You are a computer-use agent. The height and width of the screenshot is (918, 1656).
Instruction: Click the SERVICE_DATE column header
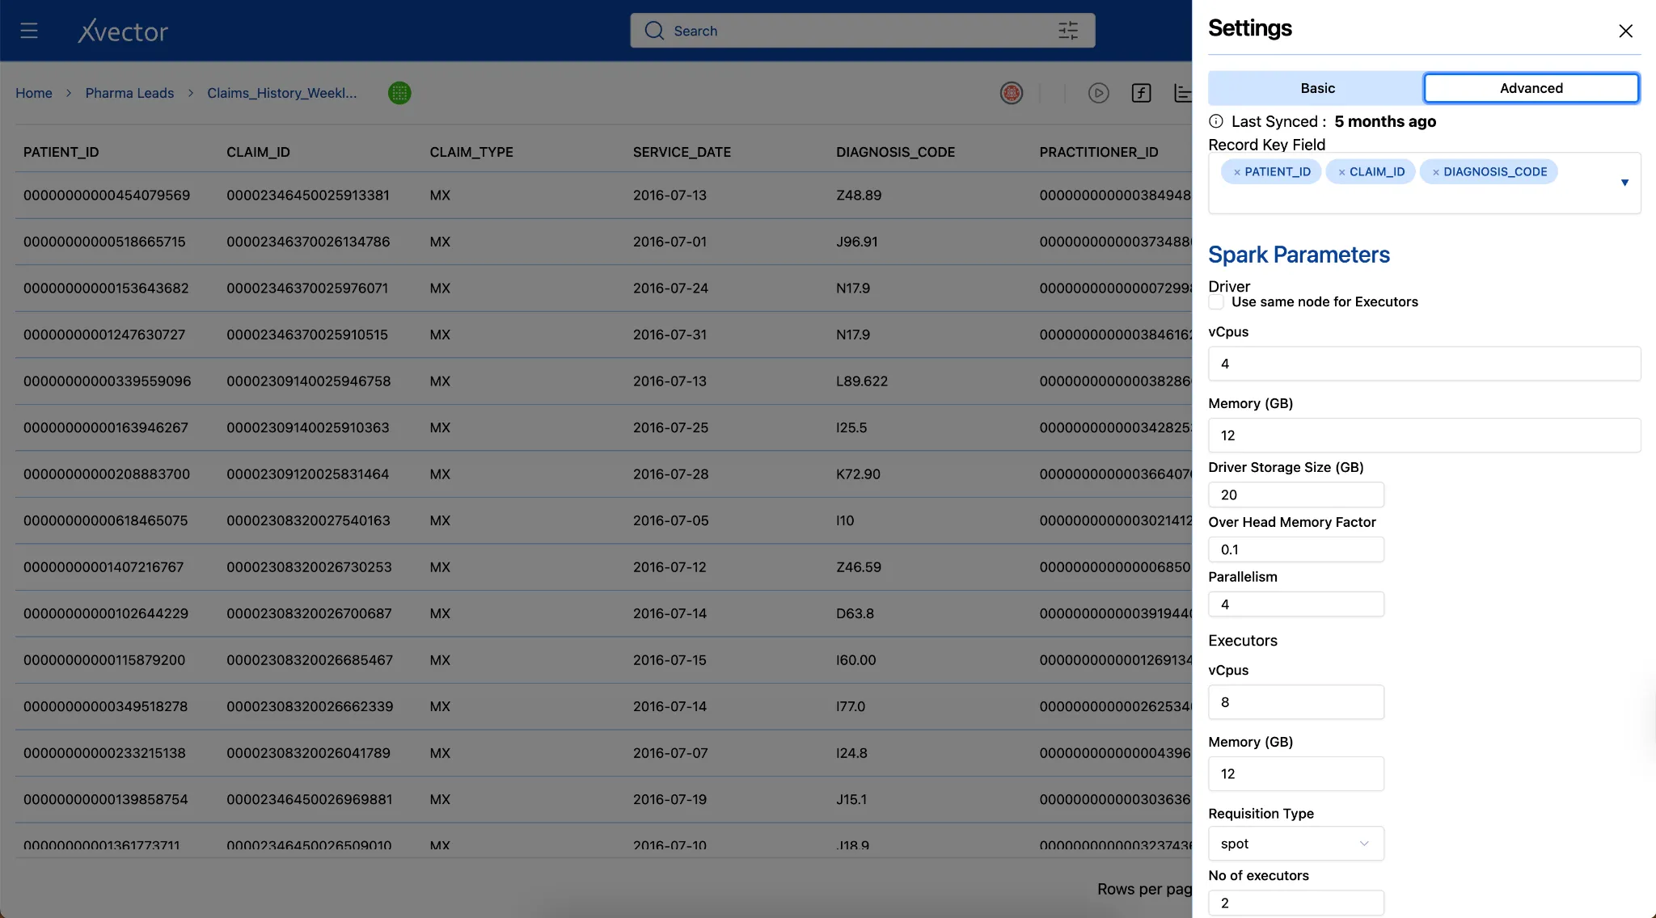[682, 152]
